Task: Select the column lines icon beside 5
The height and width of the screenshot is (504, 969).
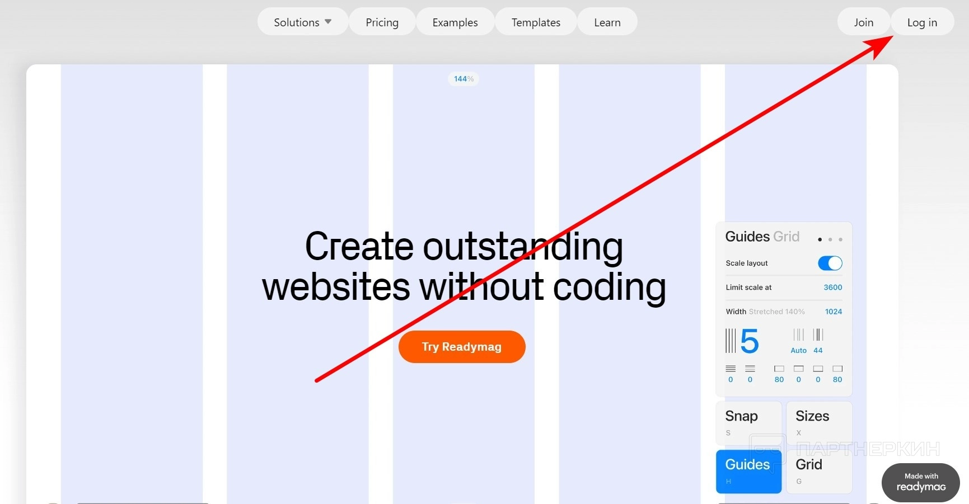Action: point(731,341)
